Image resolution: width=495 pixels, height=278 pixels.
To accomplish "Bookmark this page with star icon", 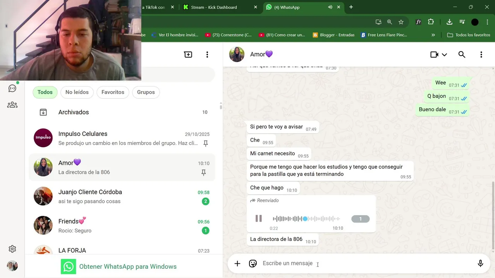I will pyautogui.click(x=401, y=22).
